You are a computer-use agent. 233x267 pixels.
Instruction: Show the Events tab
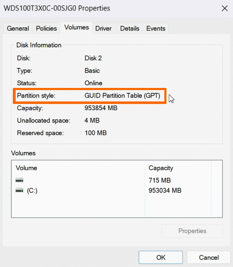pyautogui.click(x=156, y=28)
